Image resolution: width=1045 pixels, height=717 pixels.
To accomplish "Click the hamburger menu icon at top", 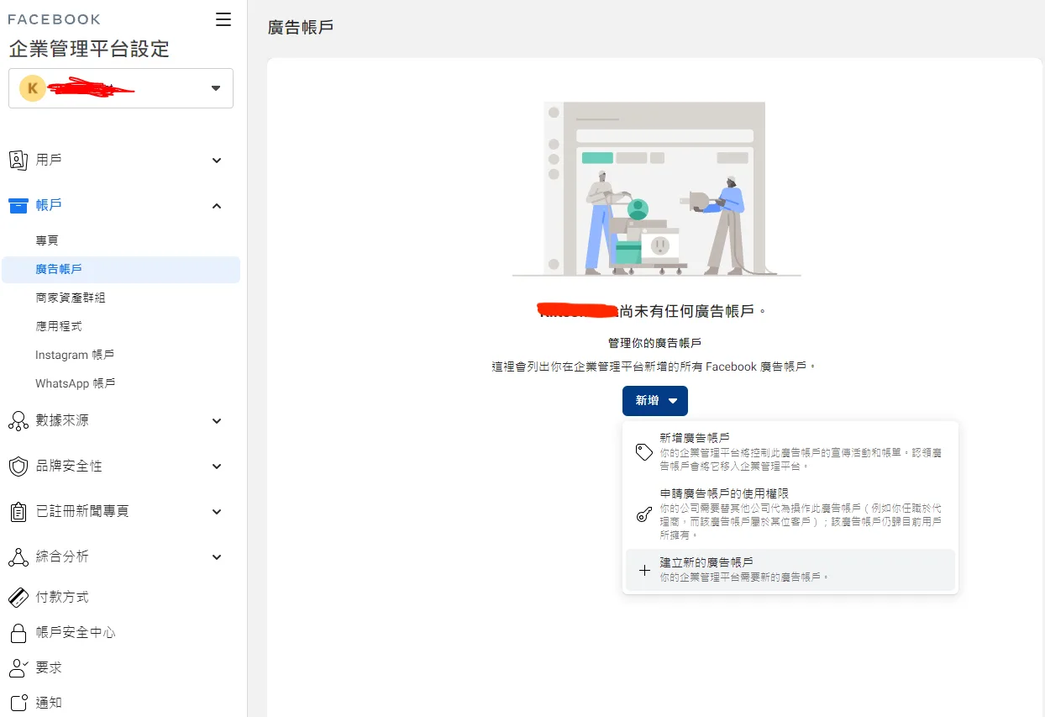I will [223, 19].
